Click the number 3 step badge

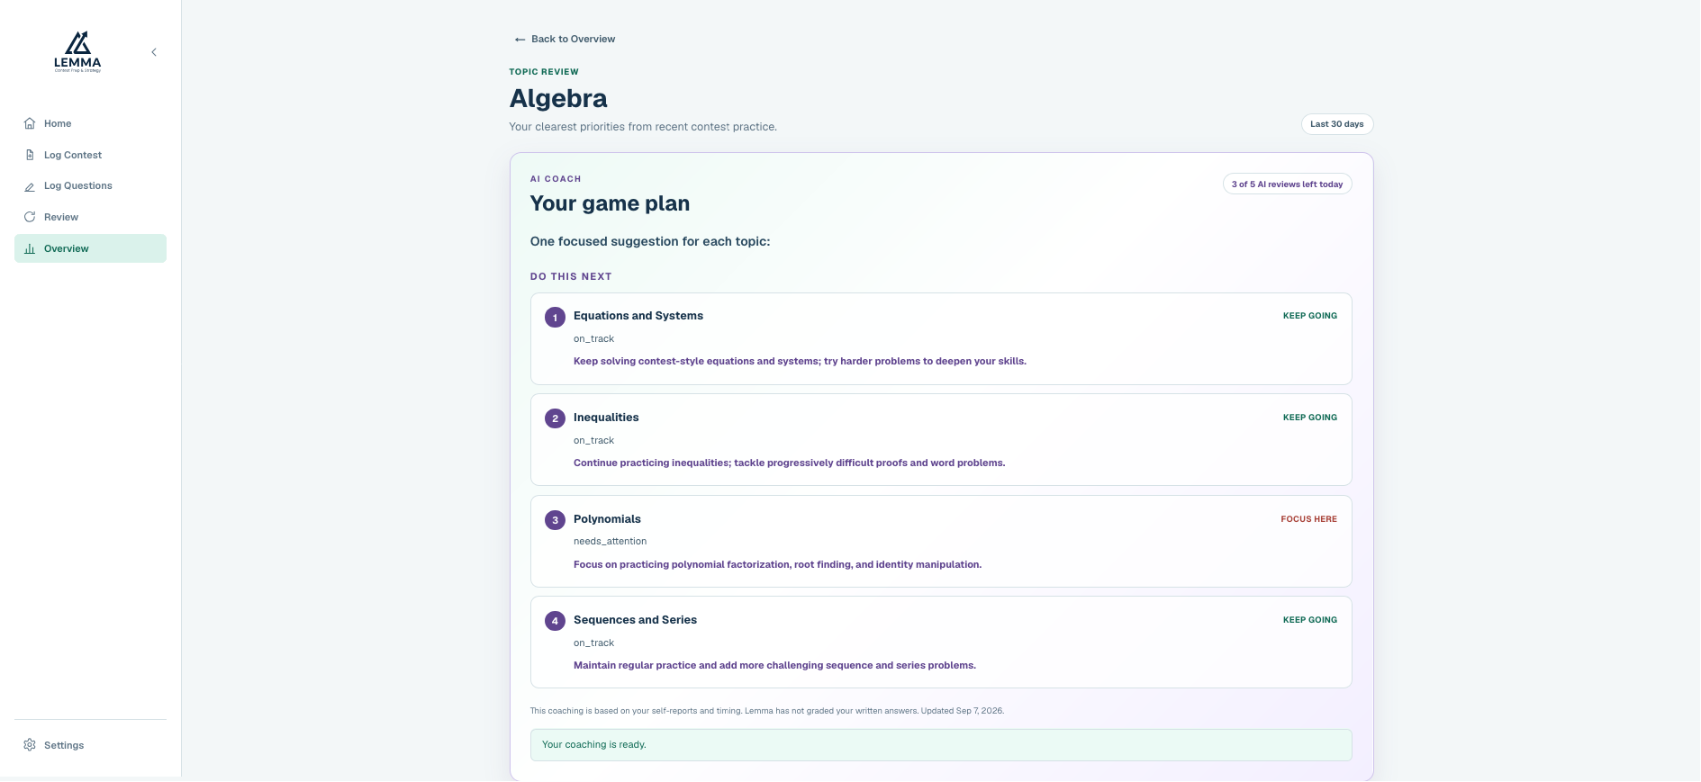tap(555, 520)
